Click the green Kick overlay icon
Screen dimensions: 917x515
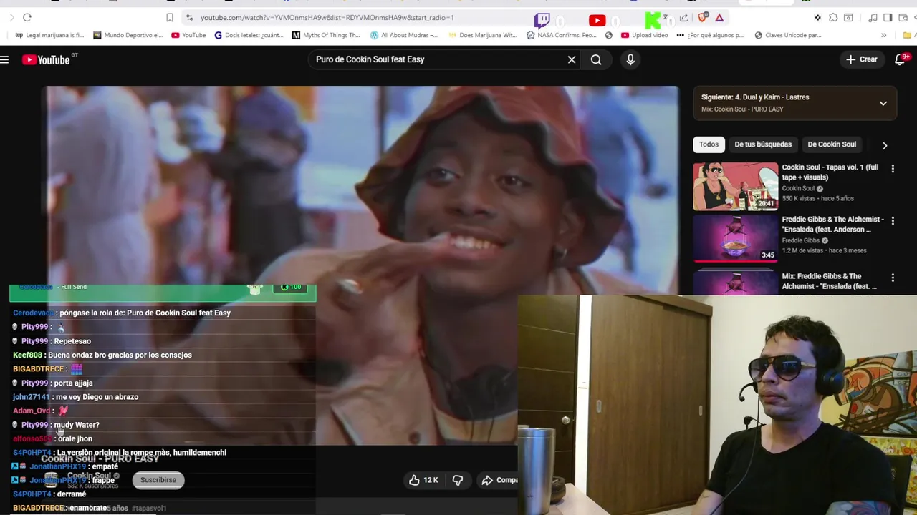(x=652, y=20)
